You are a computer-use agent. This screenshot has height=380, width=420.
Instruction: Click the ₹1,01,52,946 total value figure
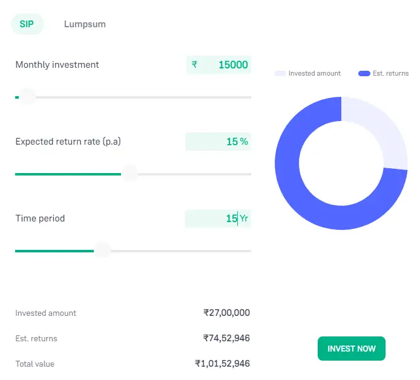pos(222,364)
